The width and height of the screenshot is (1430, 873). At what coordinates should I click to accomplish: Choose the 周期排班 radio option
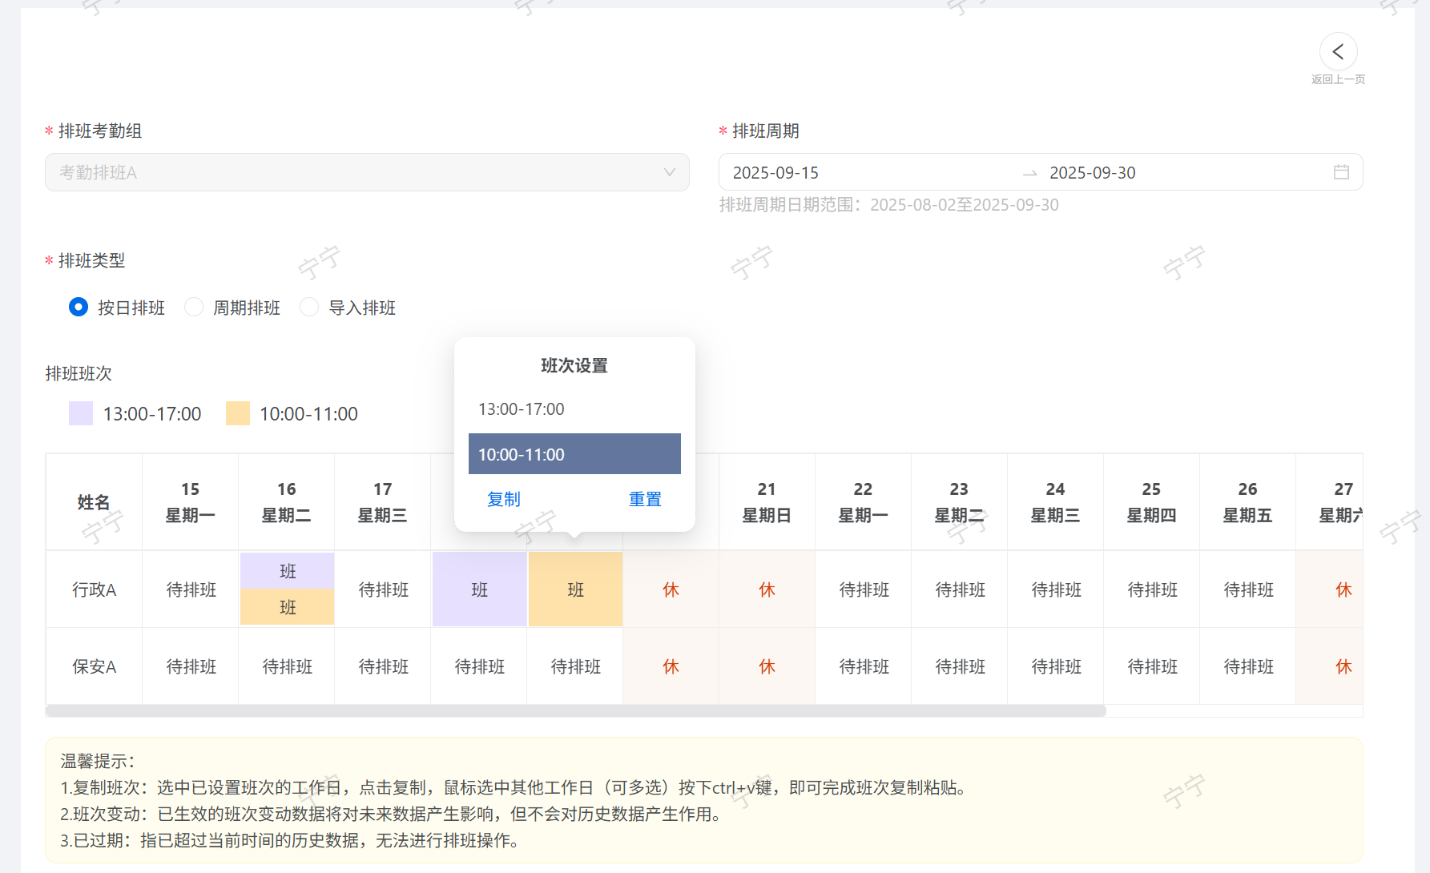[194, 308]
